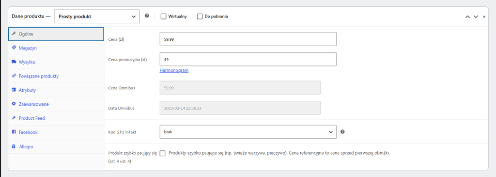Click the Wysyłka truck icon
This screenshot has height=177, width=496.
coord(14,62)
